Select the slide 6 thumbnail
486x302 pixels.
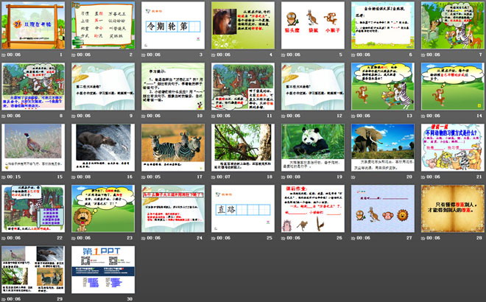click(383, 26)
